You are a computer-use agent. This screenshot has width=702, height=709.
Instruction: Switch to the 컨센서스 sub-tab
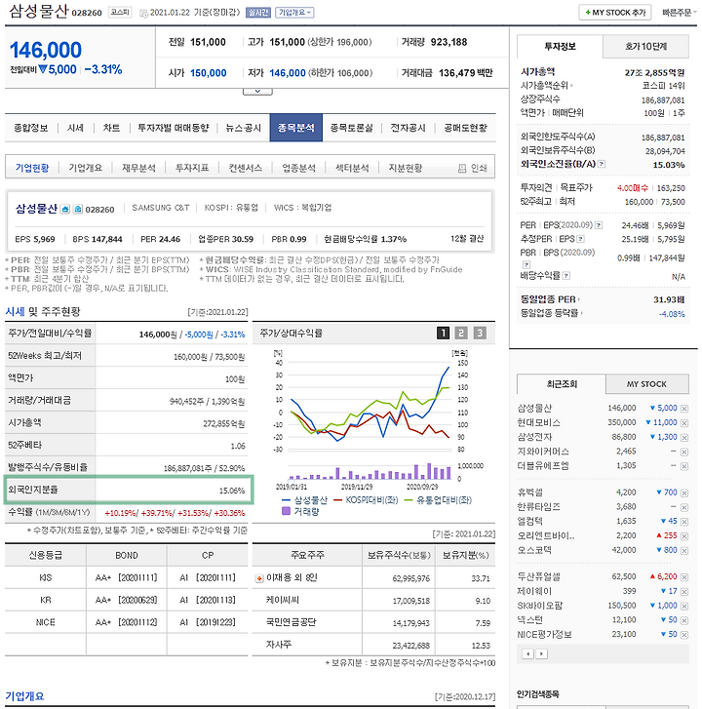tap(246, 168)
